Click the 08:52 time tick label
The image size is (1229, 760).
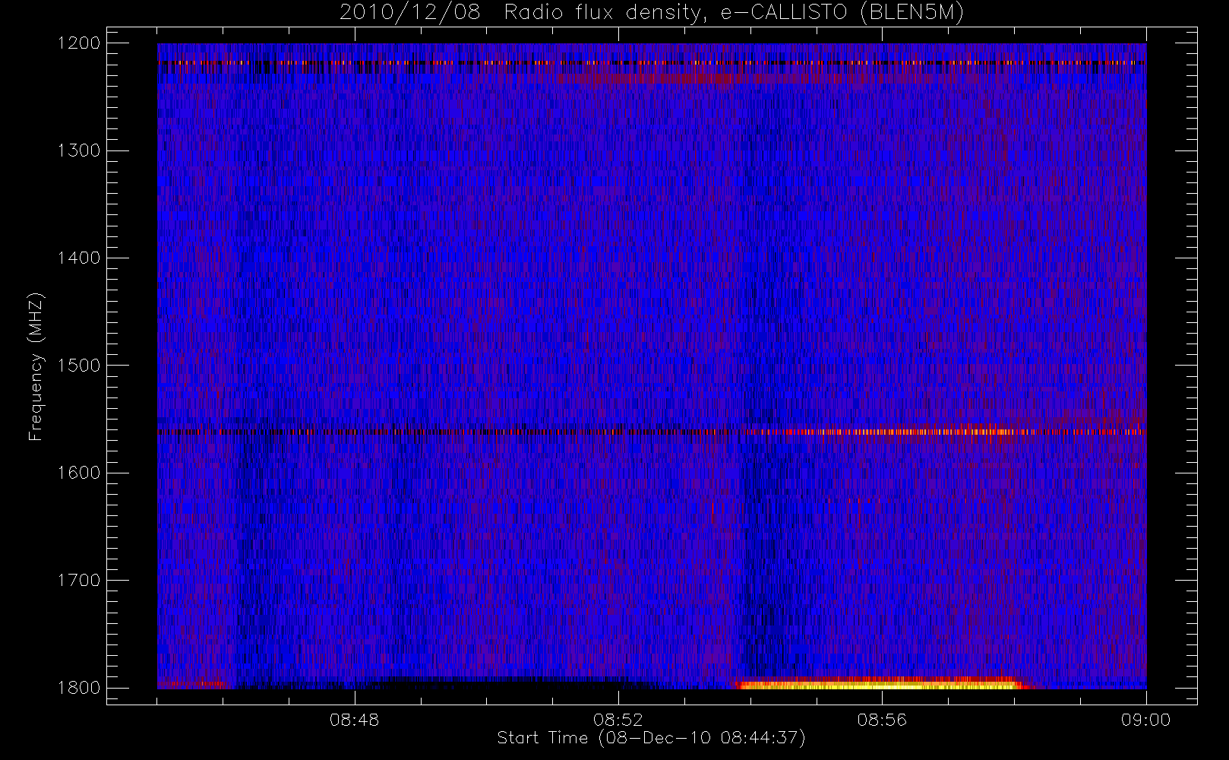coord(618,720)
